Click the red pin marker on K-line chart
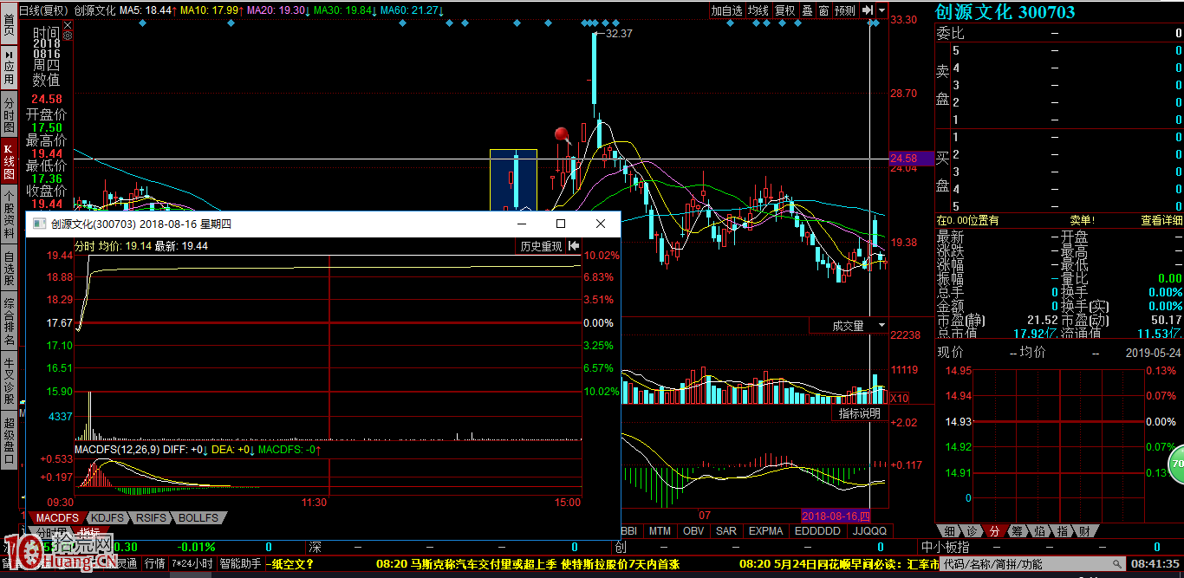The image size is (1184, 578). pyautogui.click(x=562, y=134)
